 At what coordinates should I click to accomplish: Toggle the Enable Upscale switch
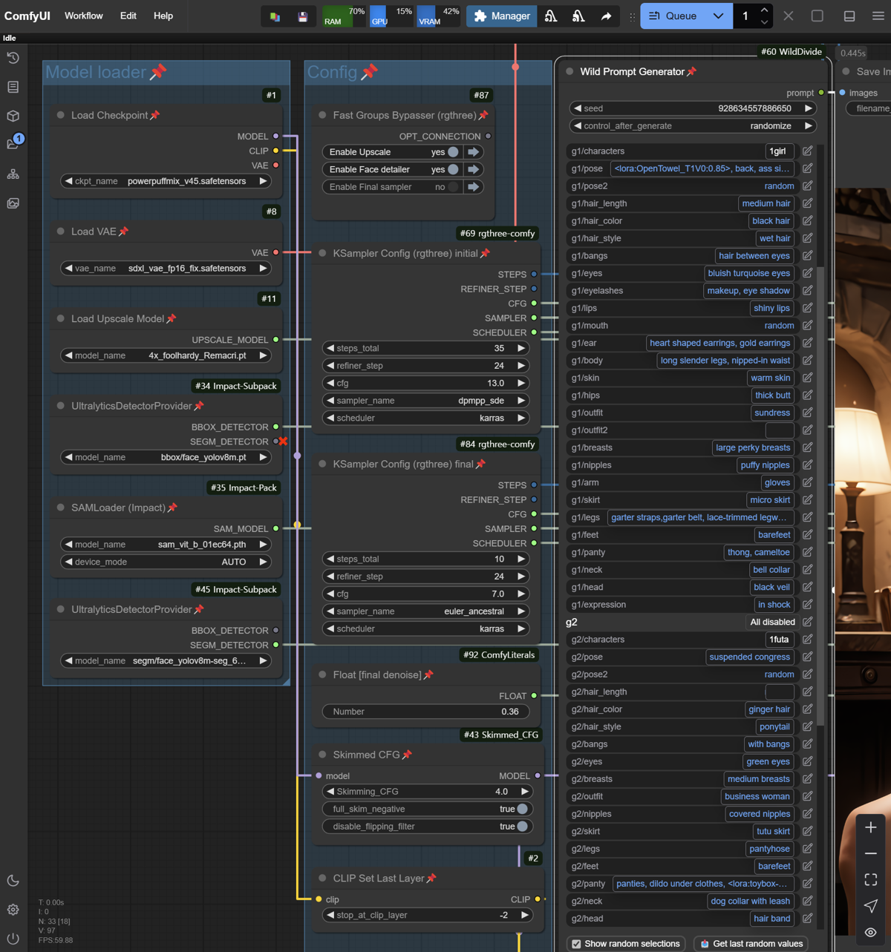coord(452,152)
